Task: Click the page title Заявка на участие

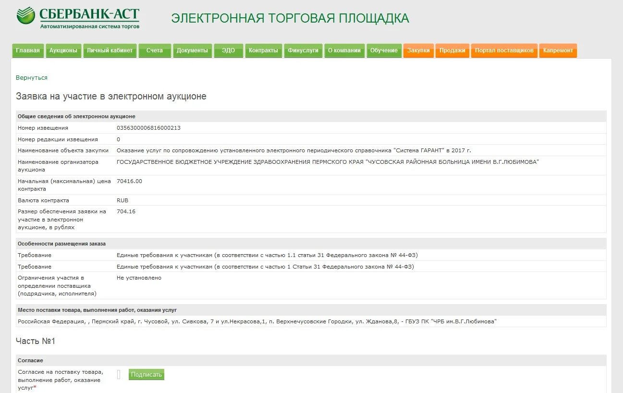Action: coord(111,97)
